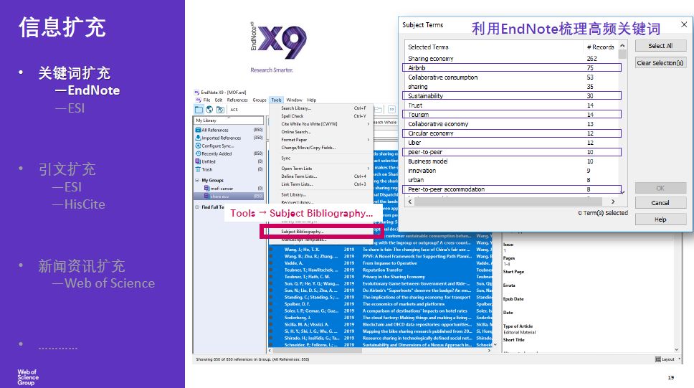Select the 'Trust' term row
Viewport: 694px width, 388px height.
(x=512, y=105)
